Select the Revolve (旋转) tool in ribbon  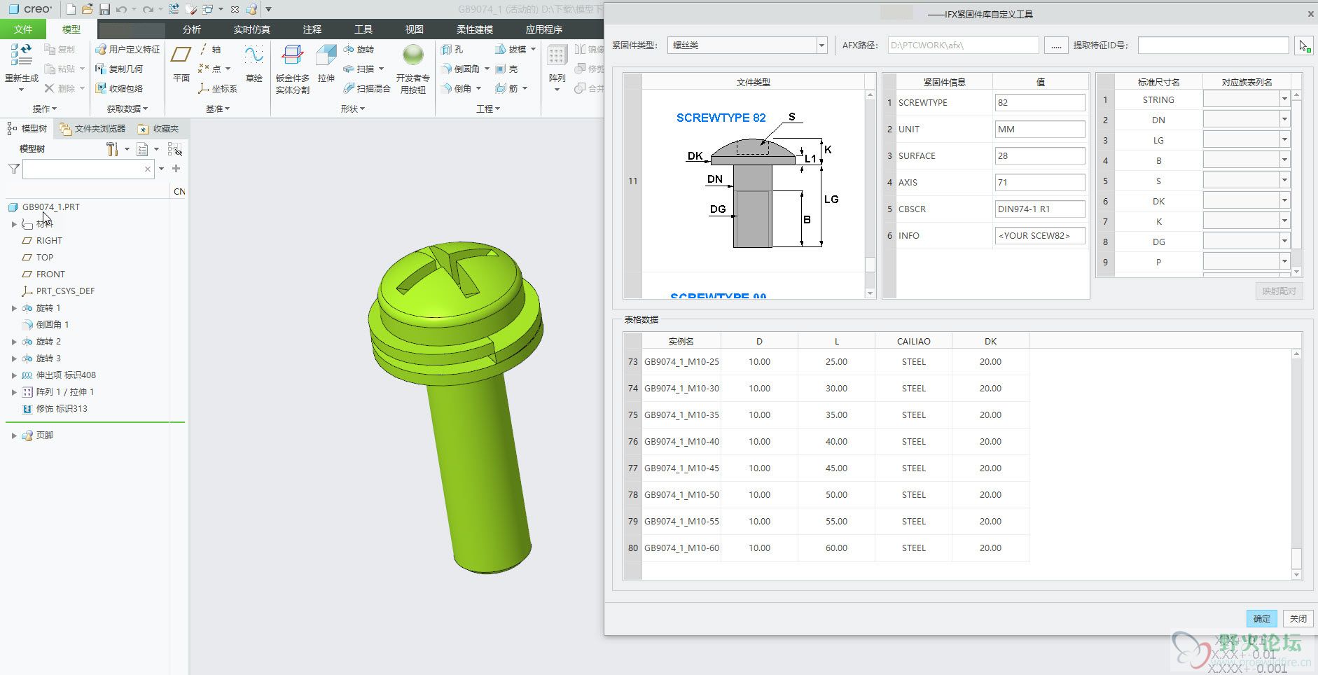click(x=359, y=49)
